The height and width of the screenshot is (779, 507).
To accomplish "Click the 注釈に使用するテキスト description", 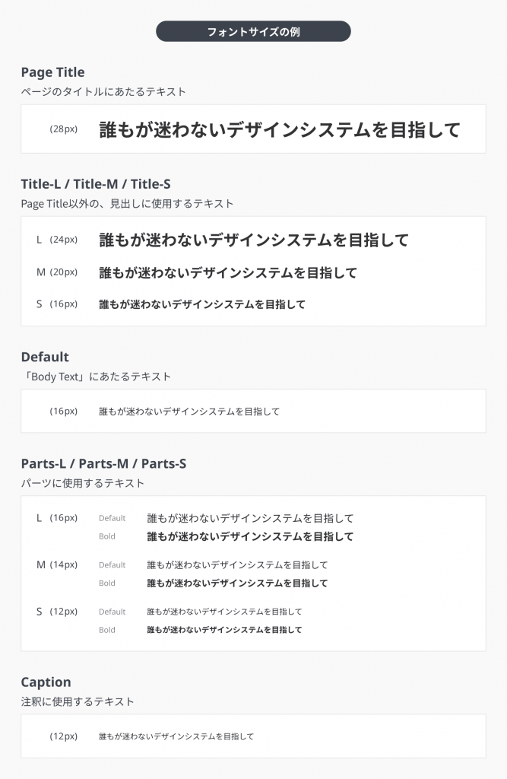I will 78,701.
